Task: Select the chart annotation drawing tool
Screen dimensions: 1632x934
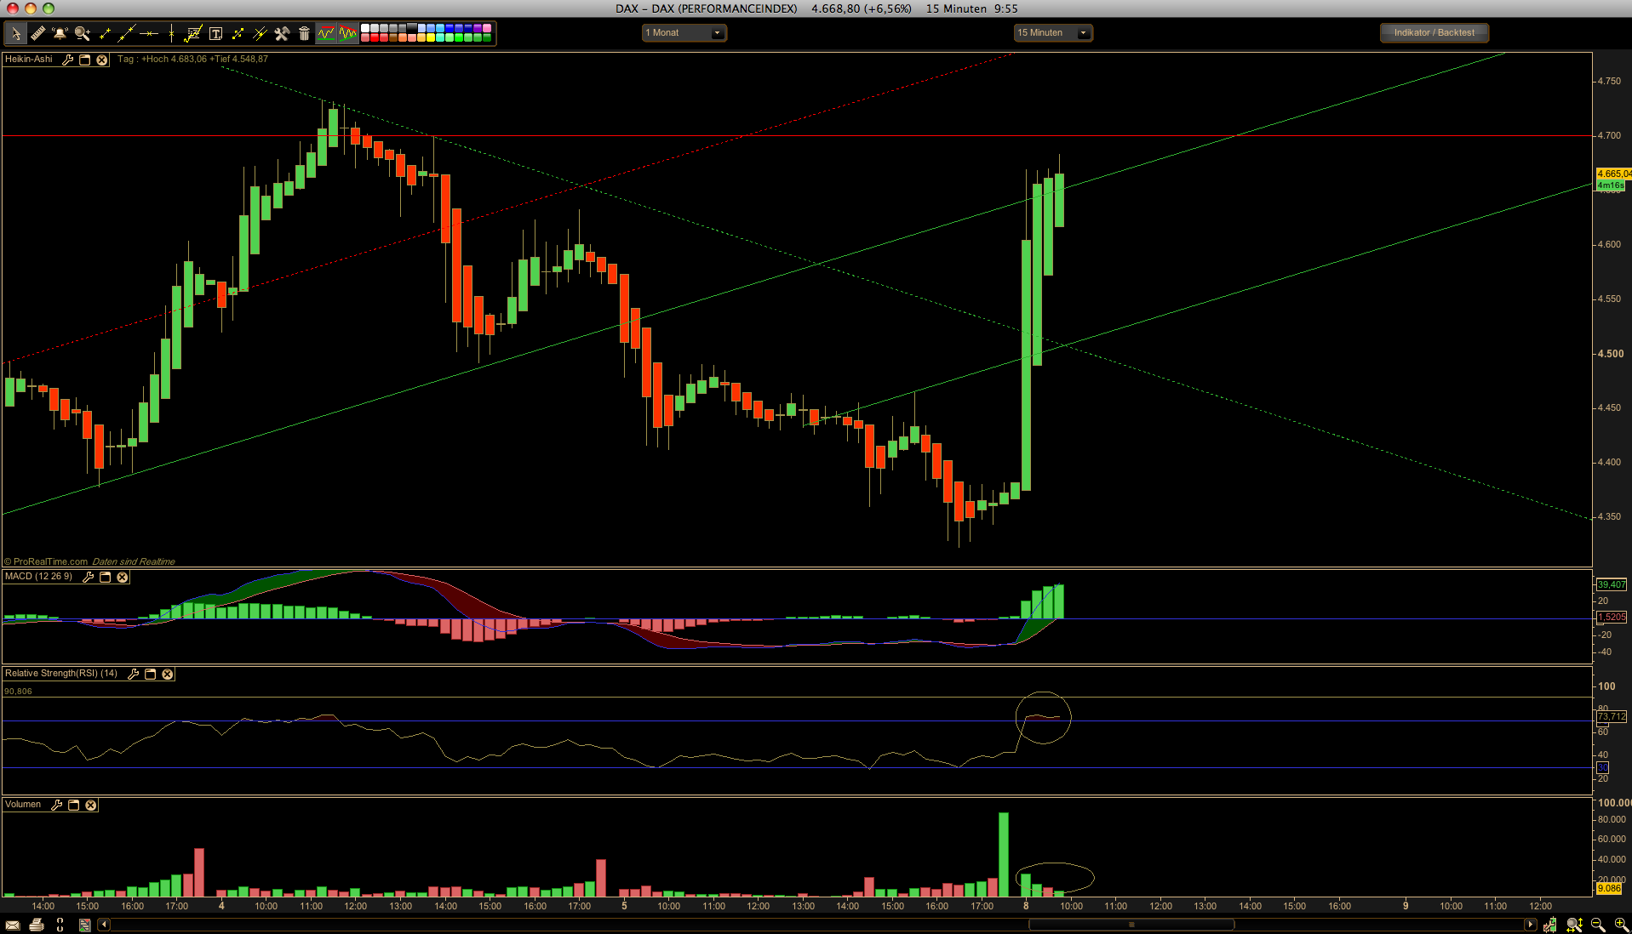Action: [x=193, y=33]
